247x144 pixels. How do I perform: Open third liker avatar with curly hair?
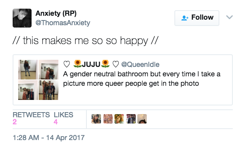coord(119,119)
